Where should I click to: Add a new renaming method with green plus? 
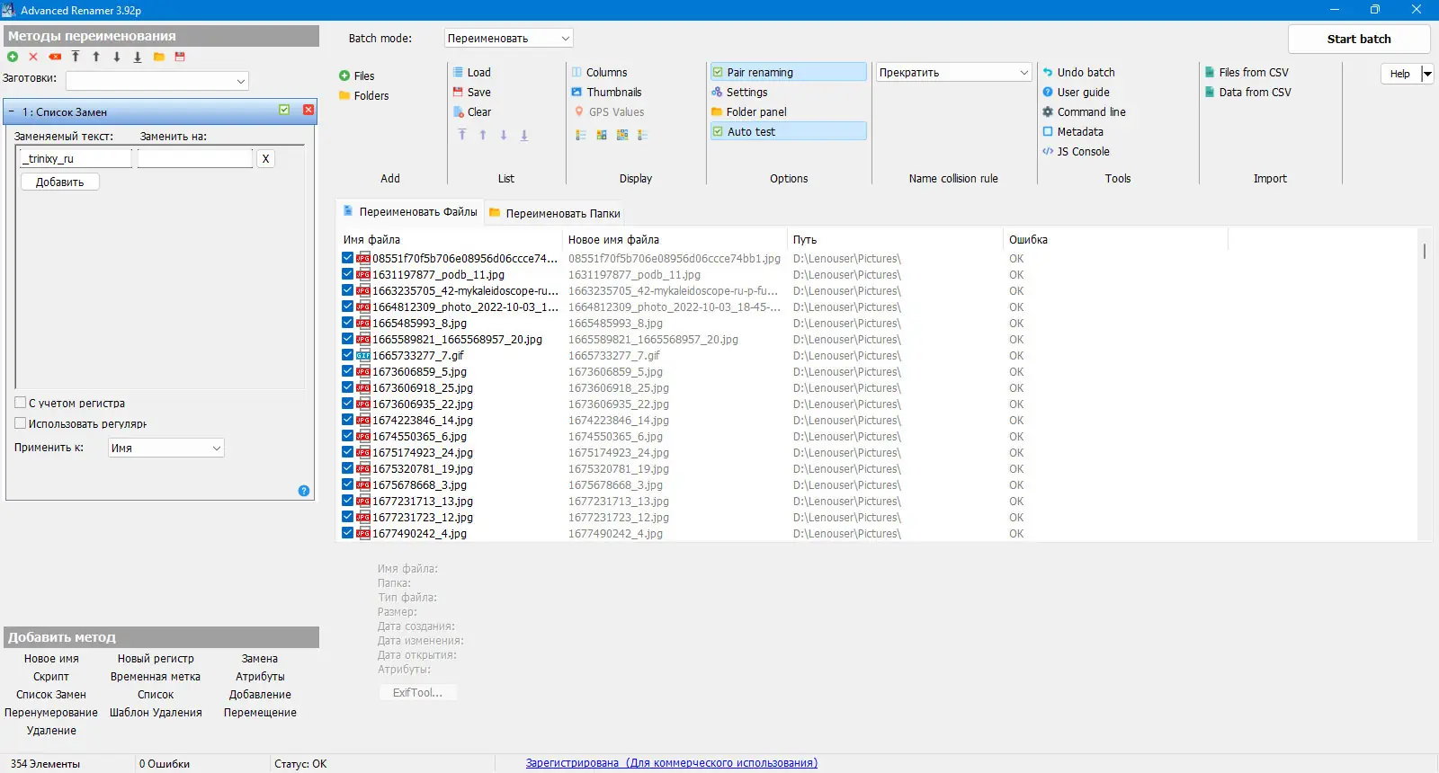[x=13, y=57]
